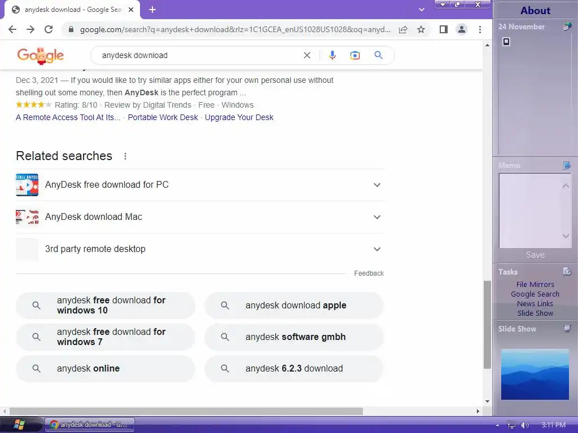578x433 pixels.
Task: Click the volume speaker tray icon
Action: pos(524,425)
